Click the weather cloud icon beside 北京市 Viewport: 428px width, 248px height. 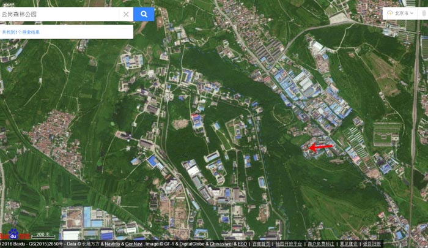click(389, 13)
